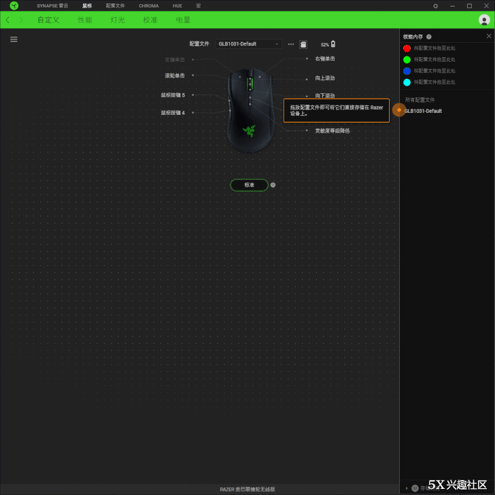The width and height of the screenshot is (495, 495).
Task: Expand the GLB1031-Default profile dropdown
Action: 248,44
